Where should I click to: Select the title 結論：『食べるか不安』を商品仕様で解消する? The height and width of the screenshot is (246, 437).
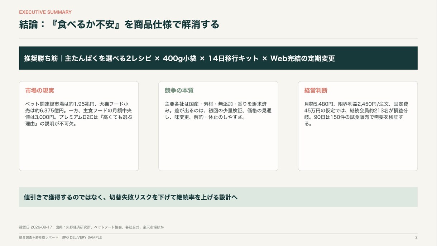pos(119,24)
